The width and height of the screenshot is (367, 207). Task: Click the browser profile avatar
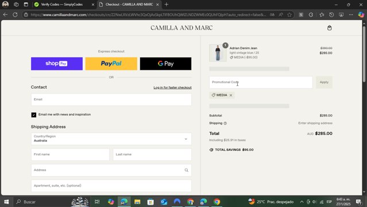5,4
